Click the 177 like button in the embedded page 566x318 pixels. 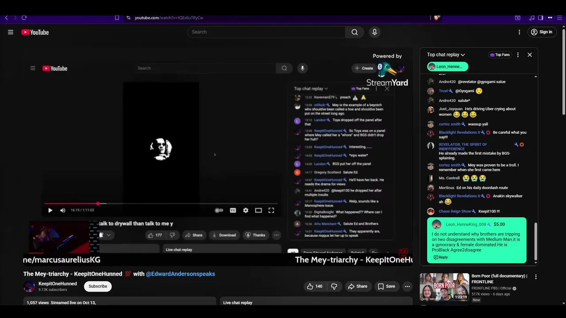(155, 235)
